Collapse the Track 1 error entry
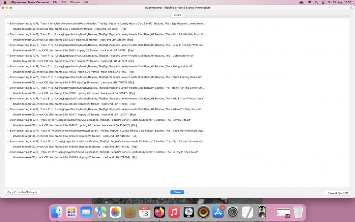The height and width of the screenshot is (222, 355). [x=8, y=24]
